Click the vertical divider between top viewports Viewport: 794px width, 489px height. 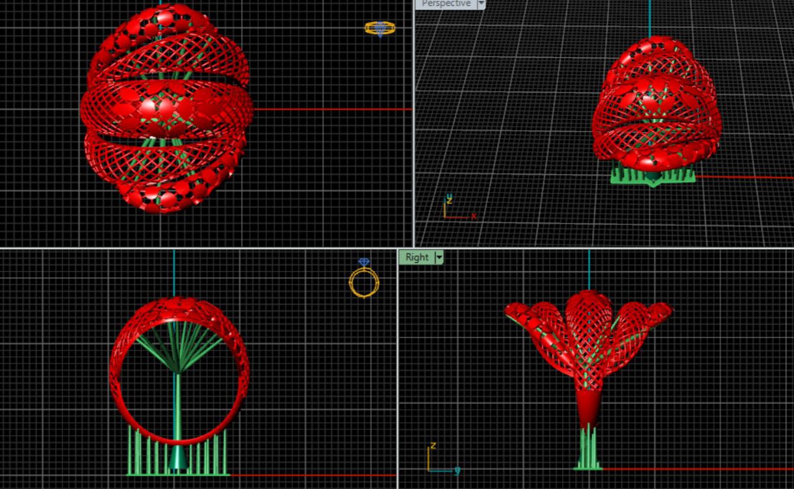414,124
